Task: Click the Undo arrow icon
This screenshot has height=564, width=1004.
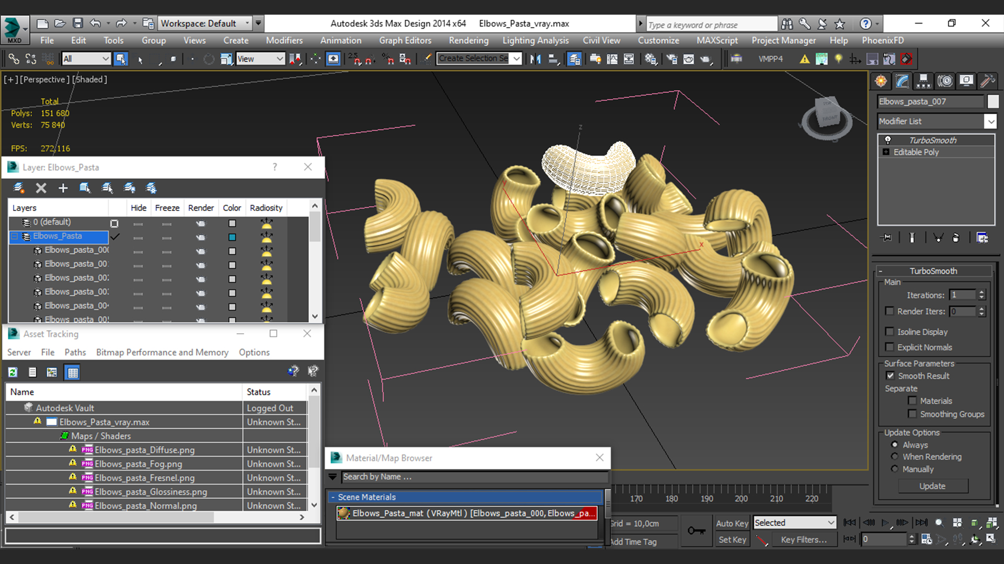Action: (95, 23)
